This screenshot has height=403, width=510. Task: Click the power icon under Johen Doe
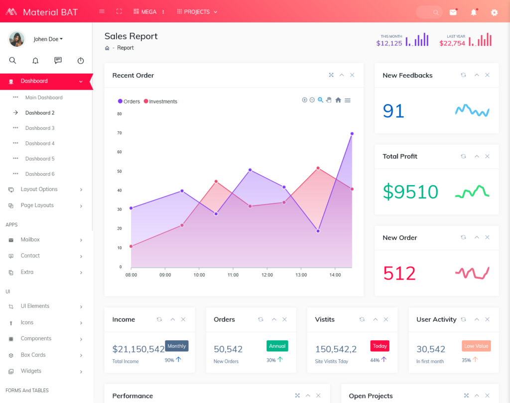click(81, 61)
